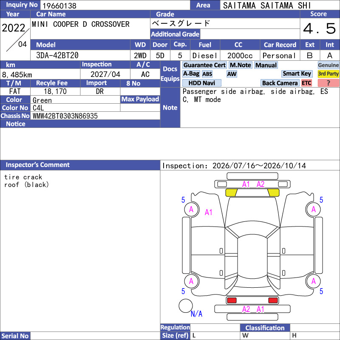Viewport: 340px width, 340px height.
Task: Click the Smart Key equipment badge
Action: pos(297,74)
